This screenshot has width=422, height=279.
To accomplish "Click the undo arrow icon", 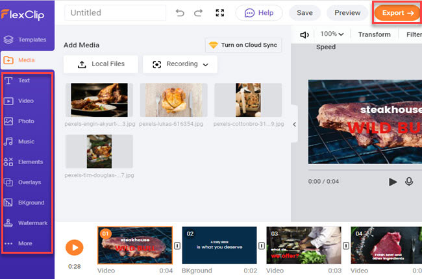I will (x=180, y=12).
